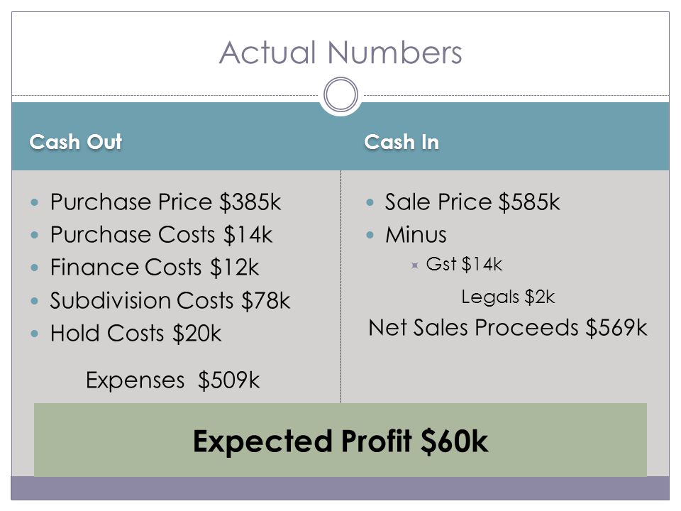Click the Expenses $509k total line

[x=172, y=380]
